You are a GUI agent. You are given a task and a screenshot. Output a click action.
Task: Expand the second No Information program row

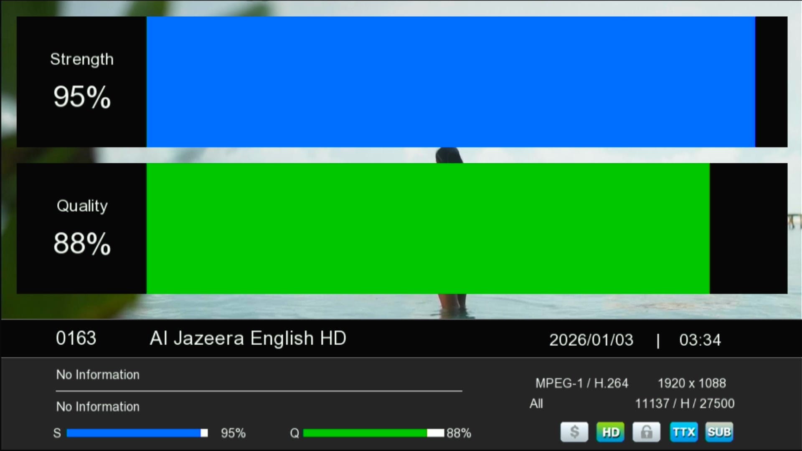[97, 406]
